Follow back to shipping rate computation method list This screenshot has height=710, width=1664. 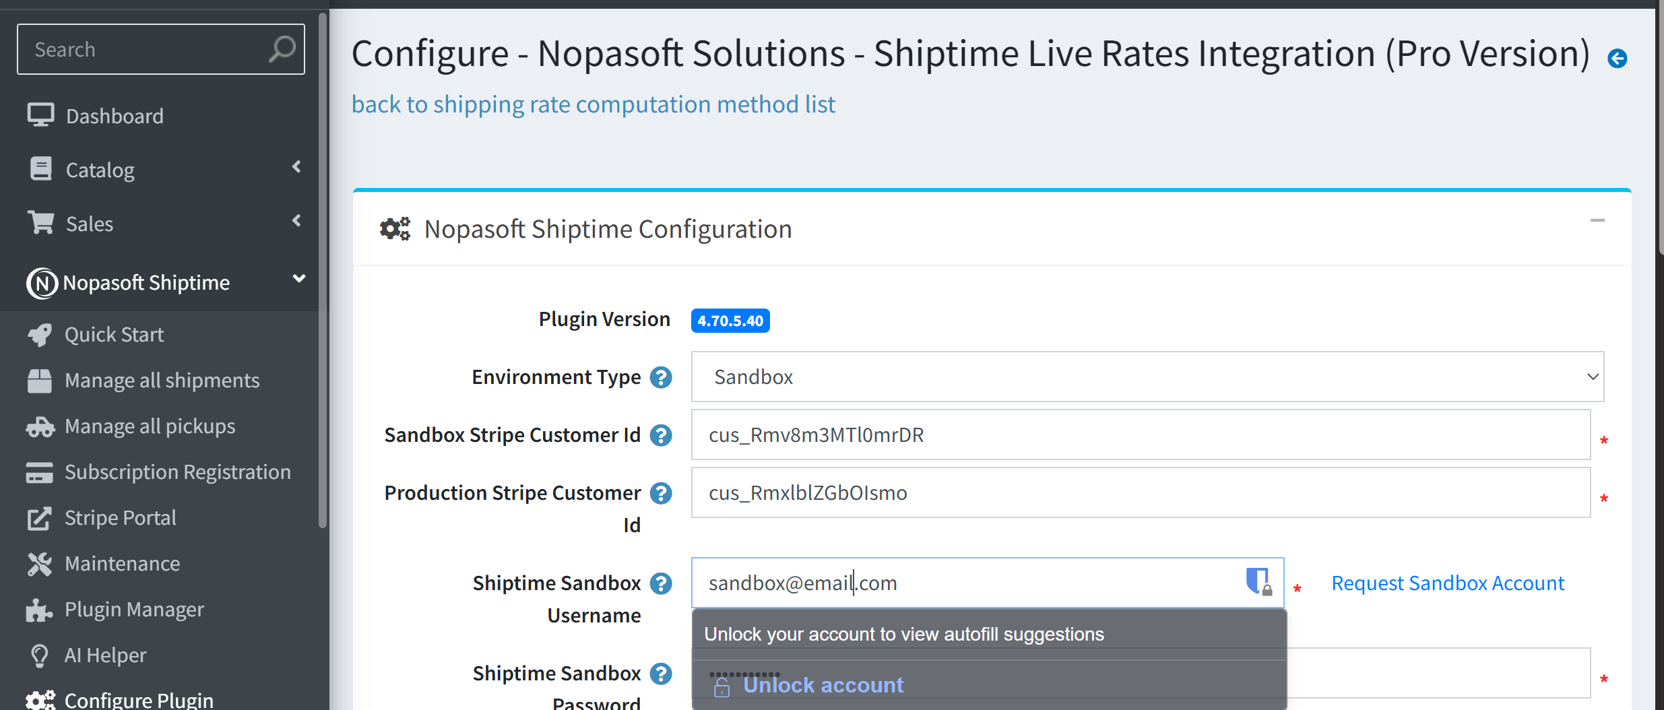[x=593, y=104]
